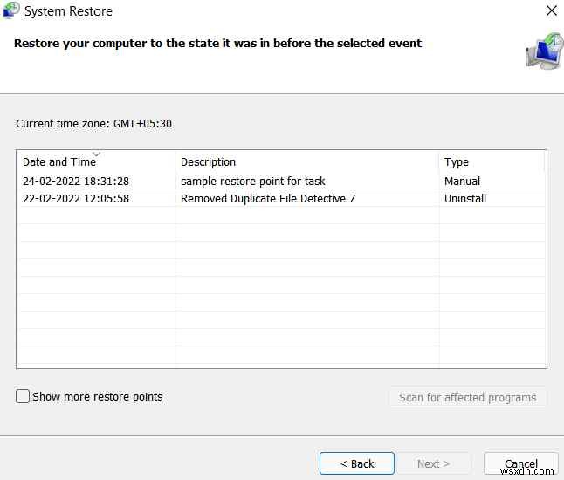Close the System Restore window
The image size is (564, 480).
point(551,11)
